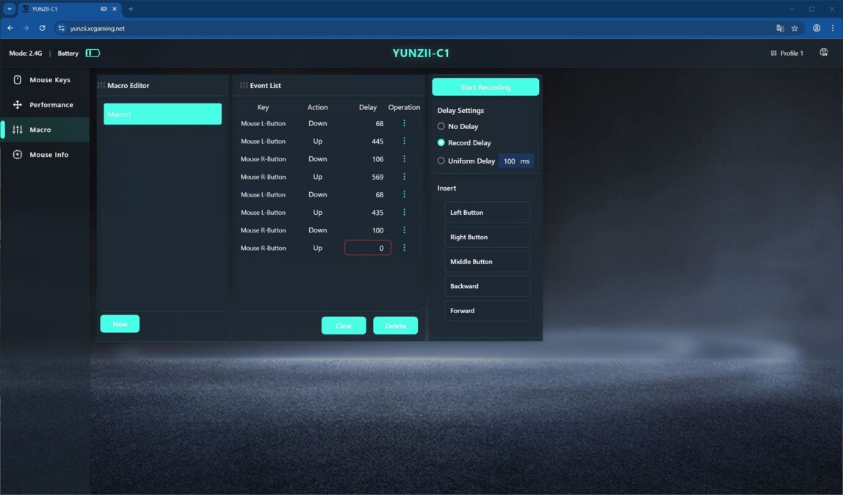Click the battery level indicator icon
The width and height of the screenshot is (843, 495).
(93, 53)
